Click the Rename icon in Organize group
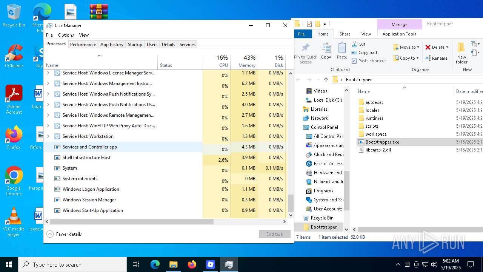Viewport: 483px width, 272px height. (428, 58)
